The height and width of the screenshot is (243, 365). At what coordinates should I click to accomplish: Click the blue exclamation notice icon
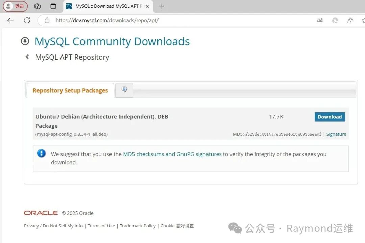42,153
